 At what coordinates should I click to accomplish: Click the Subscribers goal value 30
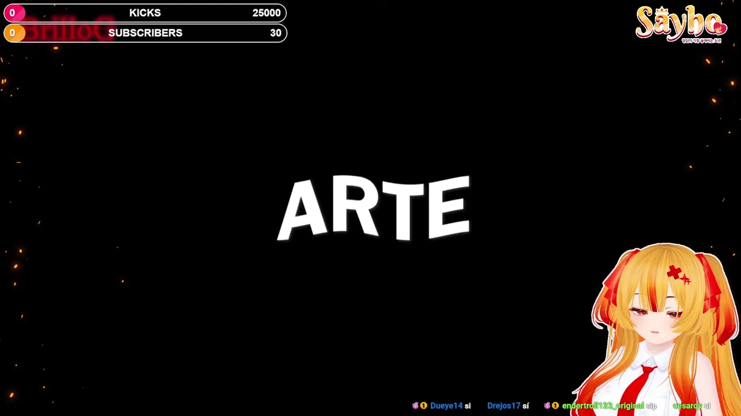(x=276, y=33)
